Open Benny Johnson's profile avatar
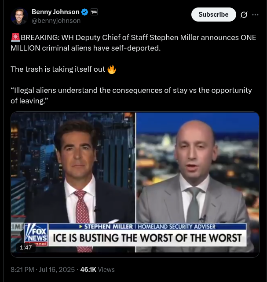Viewport: 267px width, 282px height. pos(19,16)
